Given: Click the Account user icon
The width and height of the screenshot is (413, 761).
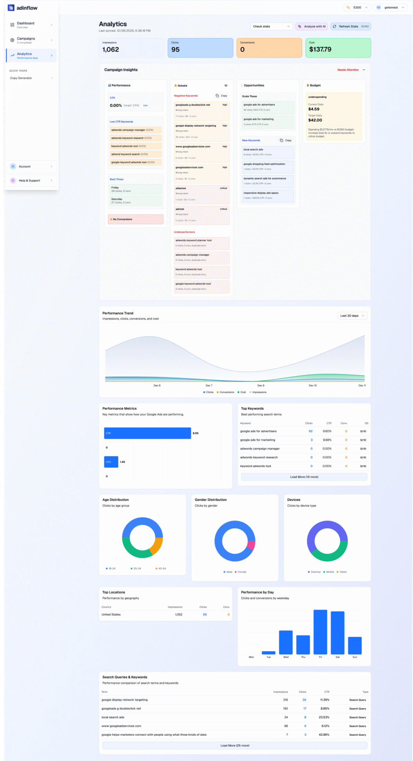Looking at the screenshot, I should [x=13, y=166].
